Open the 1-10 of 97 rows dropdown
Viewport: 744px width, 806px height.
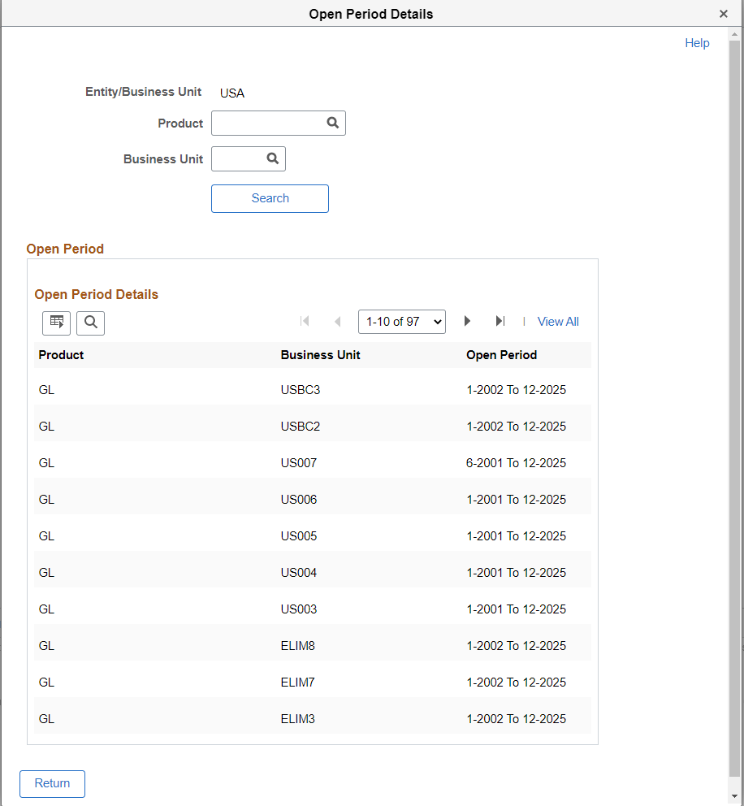402,322
